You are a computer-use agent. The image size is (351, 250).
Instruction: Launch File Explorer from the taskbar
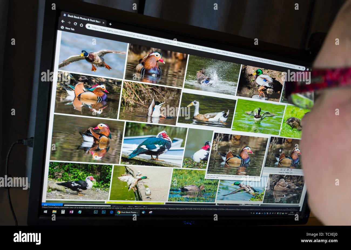tap(54, 212)
